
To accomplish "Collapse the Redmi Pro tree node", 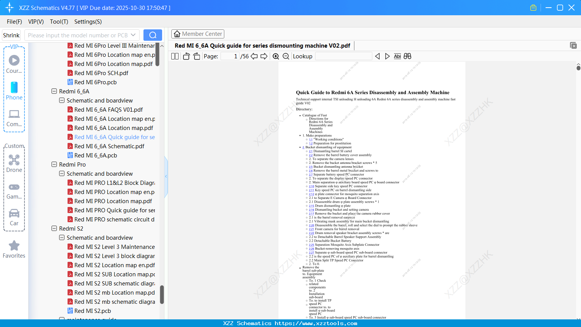I will 54,165.
